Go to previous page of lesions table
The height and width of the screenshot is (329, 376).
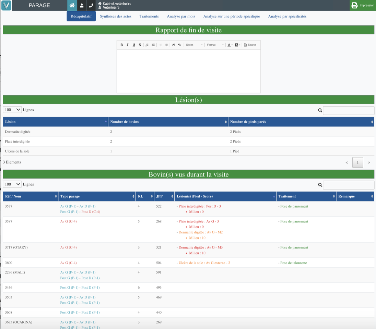(x=346, y=162)
